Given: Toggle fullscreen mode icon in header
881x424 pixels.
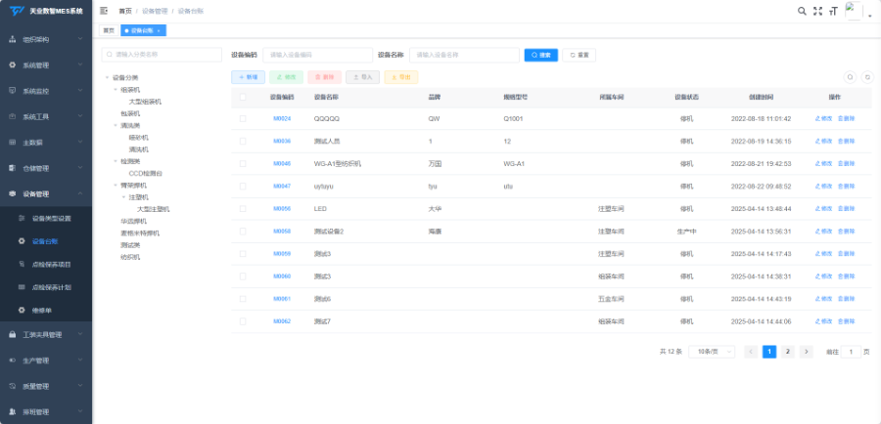Looking at the screenshot, I should tap(817, 11).
